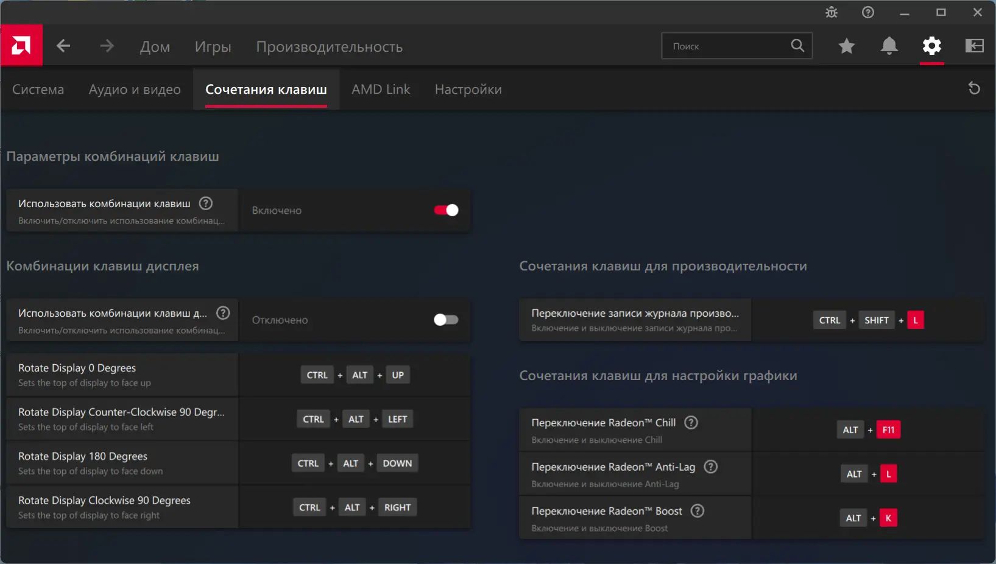Click the Переключение Radeon Boost label
The width and height of the screenshot is (996, 564).
point(607,511)
